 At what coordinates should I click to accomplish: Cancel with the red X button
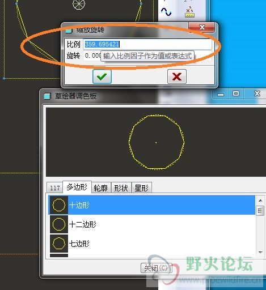177,76
